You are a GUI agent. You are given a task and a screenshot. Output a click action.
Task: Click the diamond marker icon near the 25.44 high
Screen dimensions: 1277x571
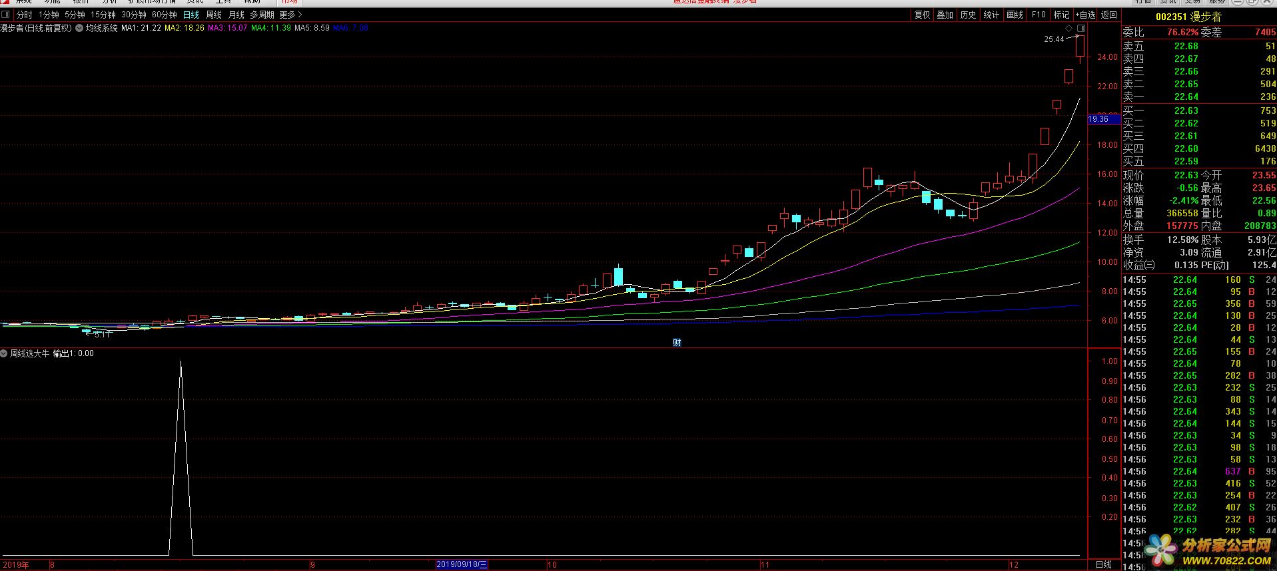[x=1069, y=29]
